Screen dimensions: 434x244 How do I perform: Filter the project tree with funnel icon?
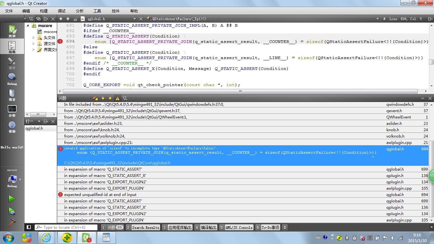pyautogui.click(x=31, y=19)
